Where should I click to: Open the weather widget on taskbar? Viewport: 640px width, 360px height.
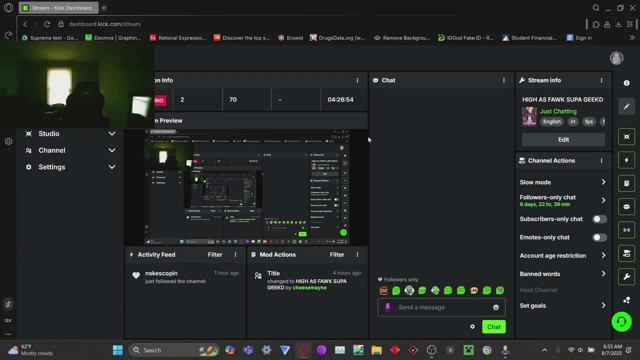[x=31, y=350]
